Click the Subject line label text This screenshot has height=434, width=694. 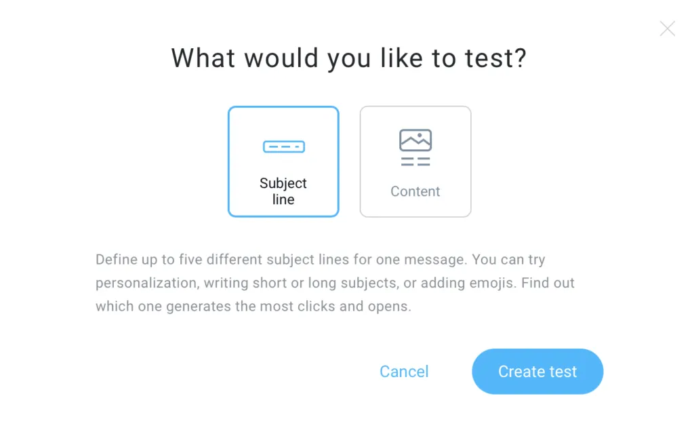coord(283,191)
